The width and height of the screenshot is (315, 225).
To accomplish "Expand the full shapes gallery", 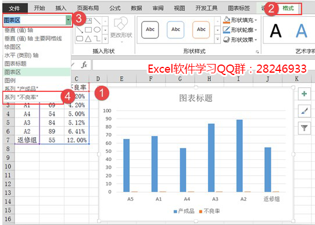I will click(105, 39).
